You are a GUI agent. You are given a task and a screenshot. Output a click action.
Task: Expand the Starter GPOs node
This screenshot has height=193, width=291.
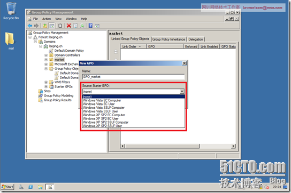[46, 86]
